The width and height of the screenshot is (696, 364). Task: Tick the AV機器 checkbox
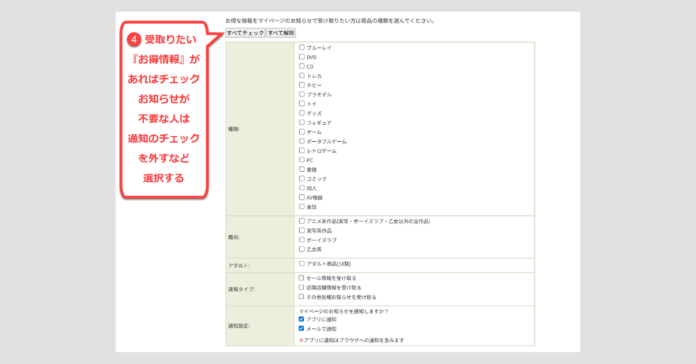[x=302, y=197]
